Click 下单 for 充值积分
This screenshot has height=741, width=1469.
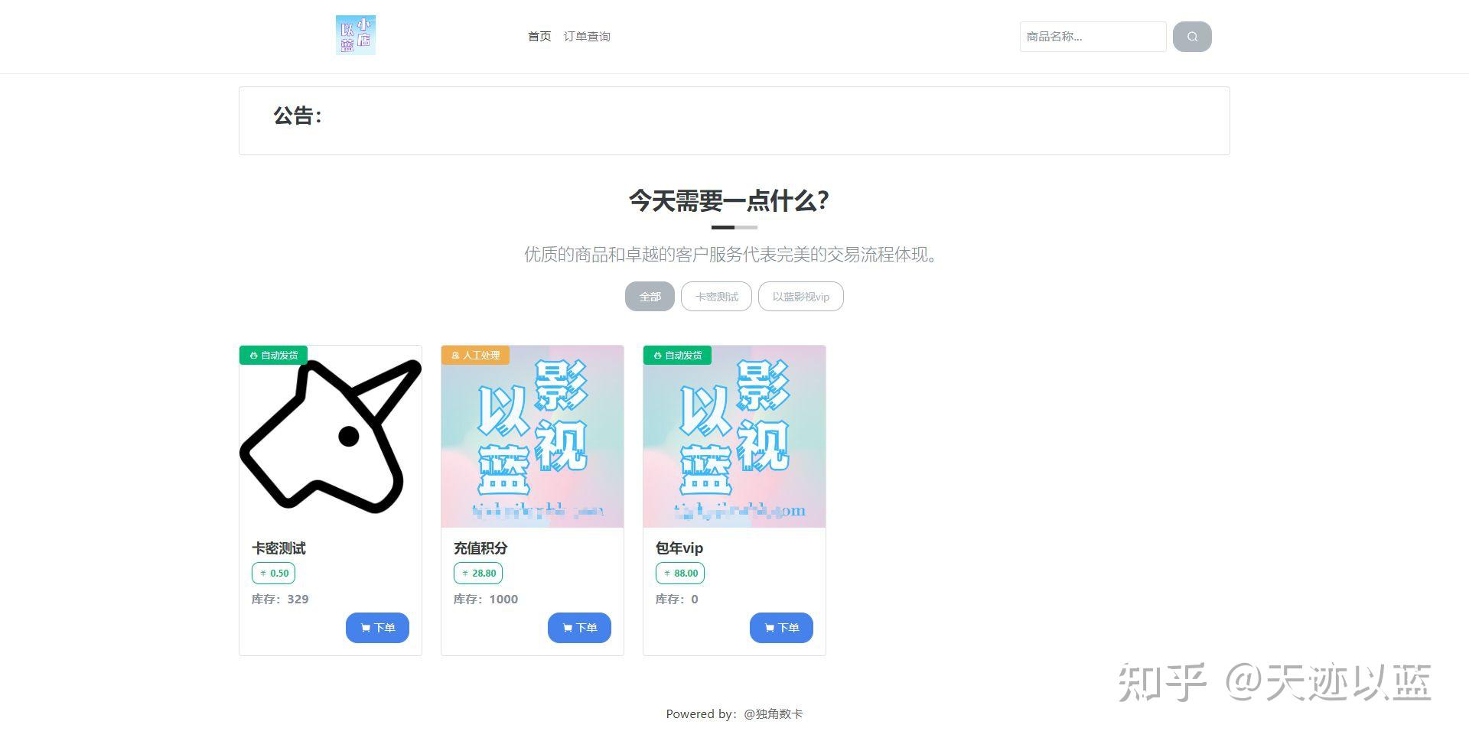(579, 628)
